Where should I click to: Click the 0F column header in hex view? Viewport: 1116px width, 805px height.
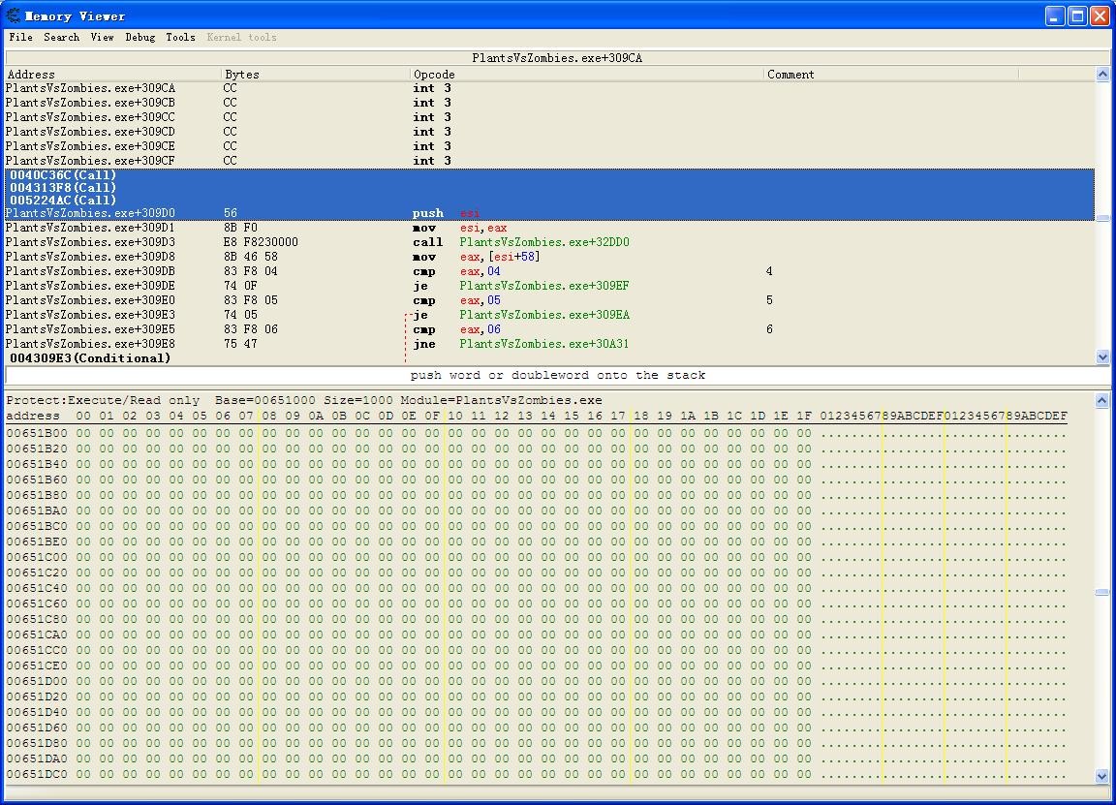coord(432,416)
